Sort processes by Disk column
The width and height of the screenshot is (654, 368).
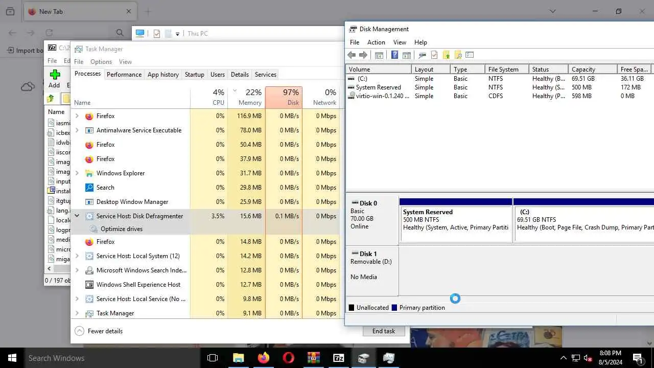(x=284, y=97)
